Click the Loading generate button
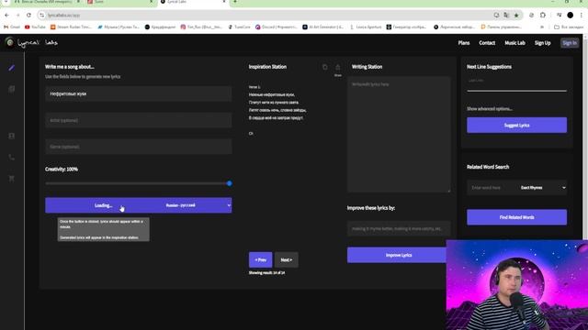 pos(104,205)
